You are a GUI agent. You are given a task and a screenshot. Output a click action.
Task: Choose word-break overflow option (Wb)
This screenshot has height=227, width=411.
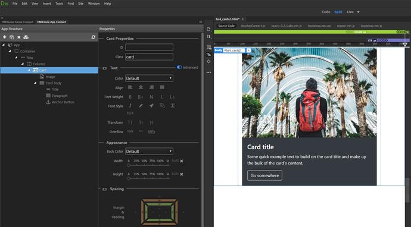151,132
